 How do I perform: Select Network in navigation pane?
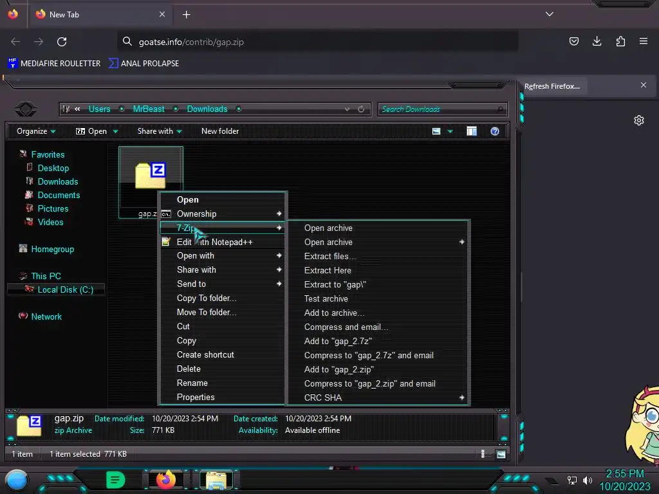(x=46, y=316)
